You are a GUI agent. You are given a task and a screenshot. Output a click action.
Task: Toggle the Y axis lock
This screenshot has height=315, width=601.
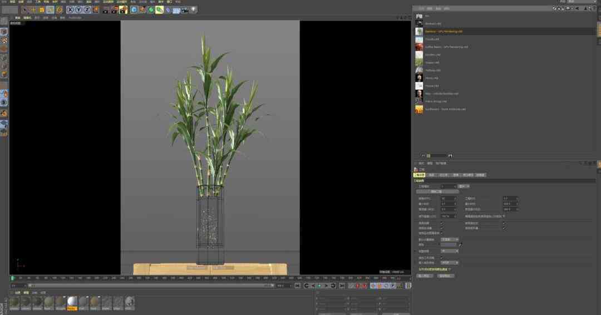point(78,10)
